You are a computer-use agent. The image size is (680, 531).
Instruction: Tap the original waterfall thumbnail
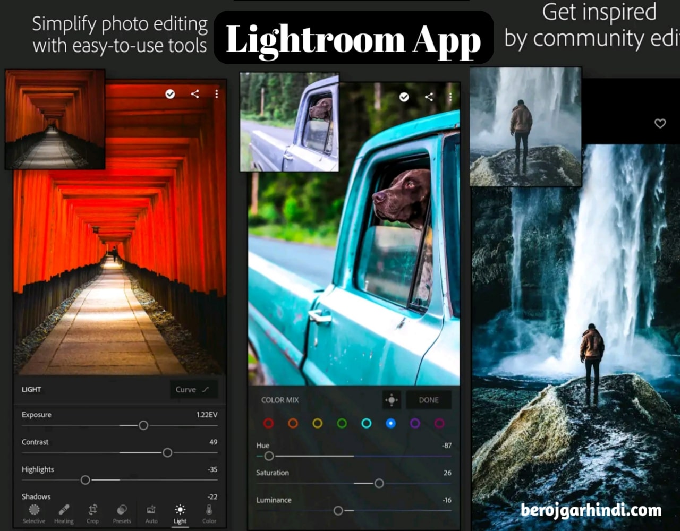[x=526, y=126]
